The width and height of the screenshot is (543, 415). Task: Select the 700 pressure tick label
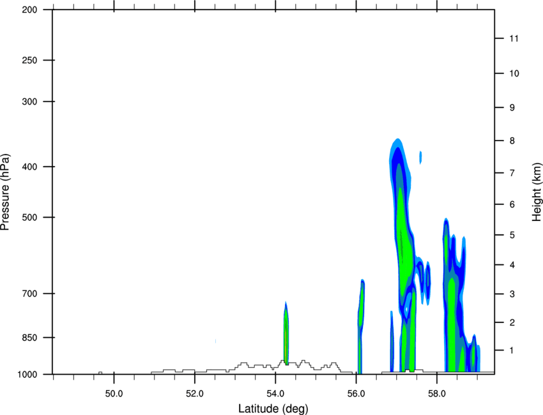[30, 294]
